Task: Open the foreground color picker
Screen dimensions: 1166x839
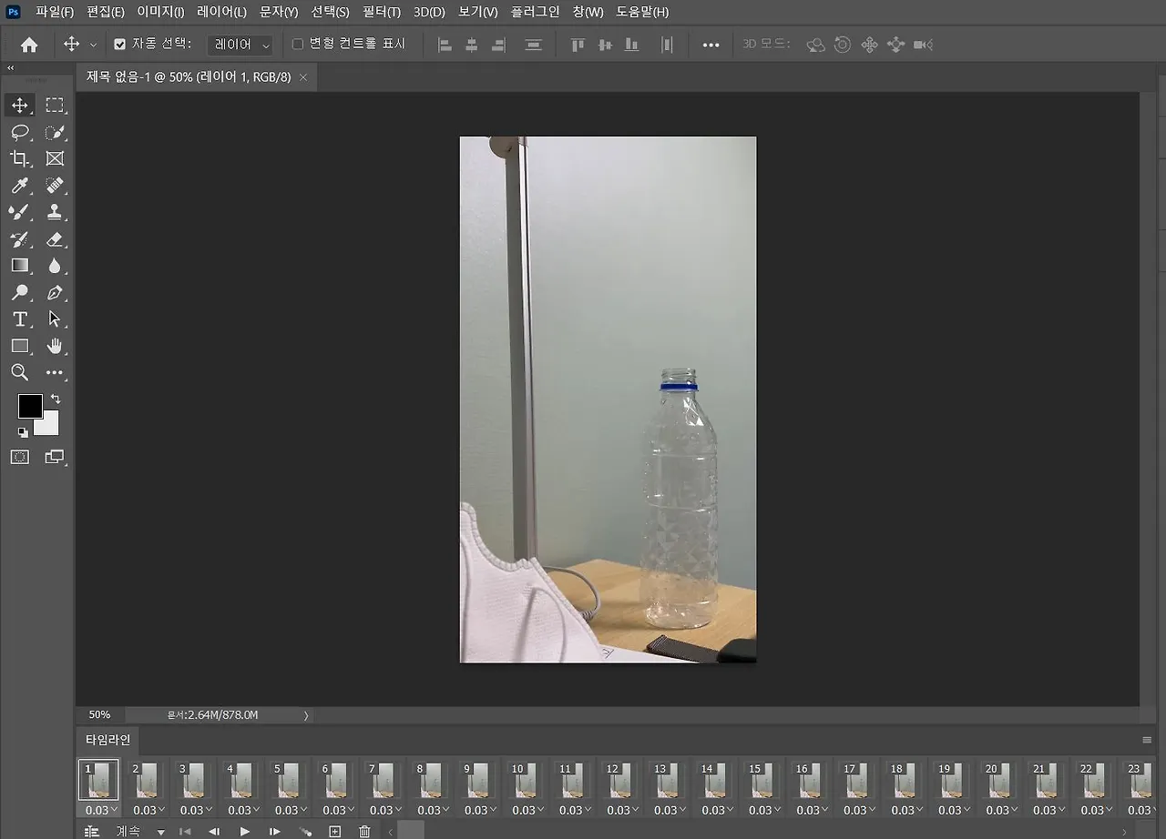Action: [x=30, y=406]
